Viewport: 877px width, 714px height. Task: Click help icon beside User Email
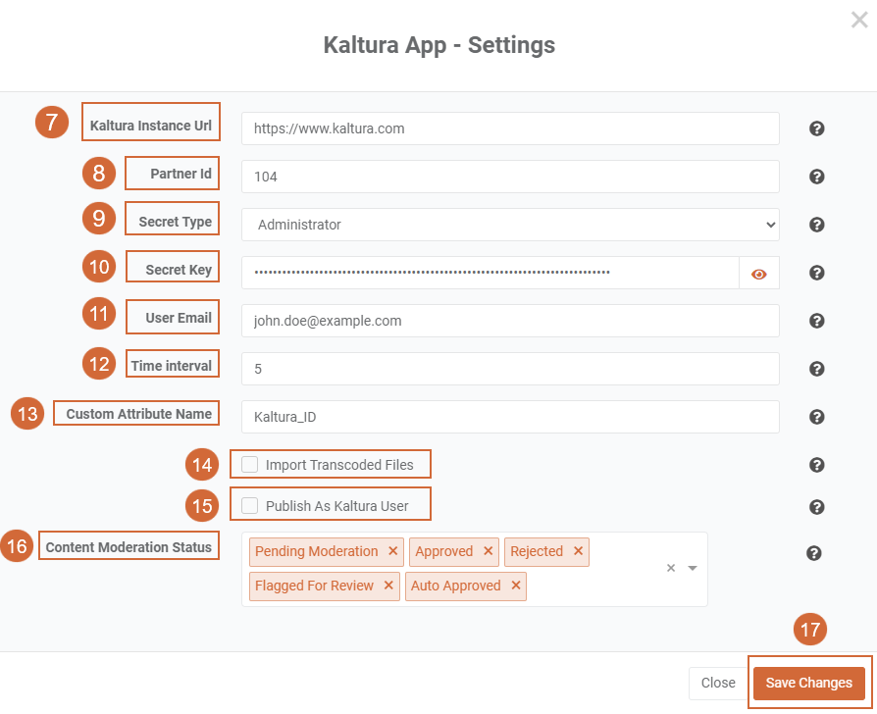click(x=816, y=321)
